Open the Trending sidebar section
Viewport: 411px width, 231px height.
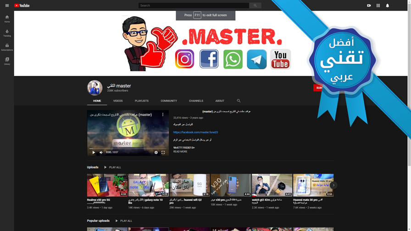pyautogui.click(x=7, y=33)
